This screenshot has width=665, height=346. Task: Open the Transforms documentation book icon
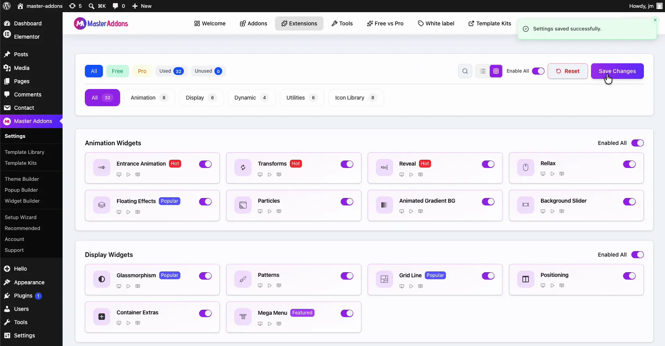tap(279, 175)
